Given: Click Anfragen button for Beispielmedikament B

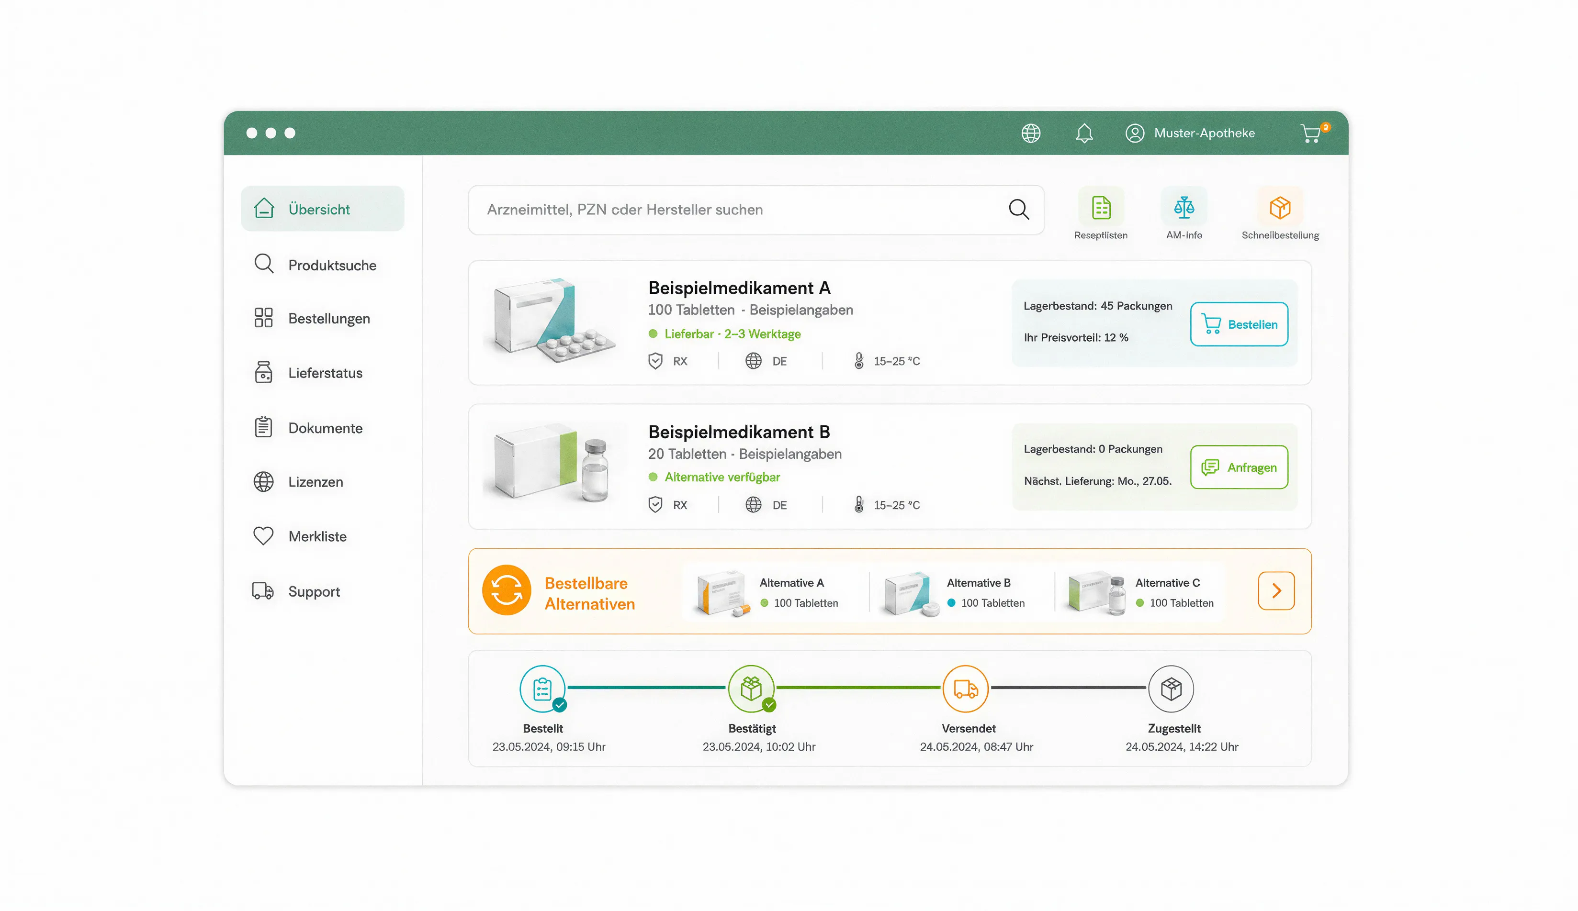Looking at the screenshot, I should pos(1239,467).
